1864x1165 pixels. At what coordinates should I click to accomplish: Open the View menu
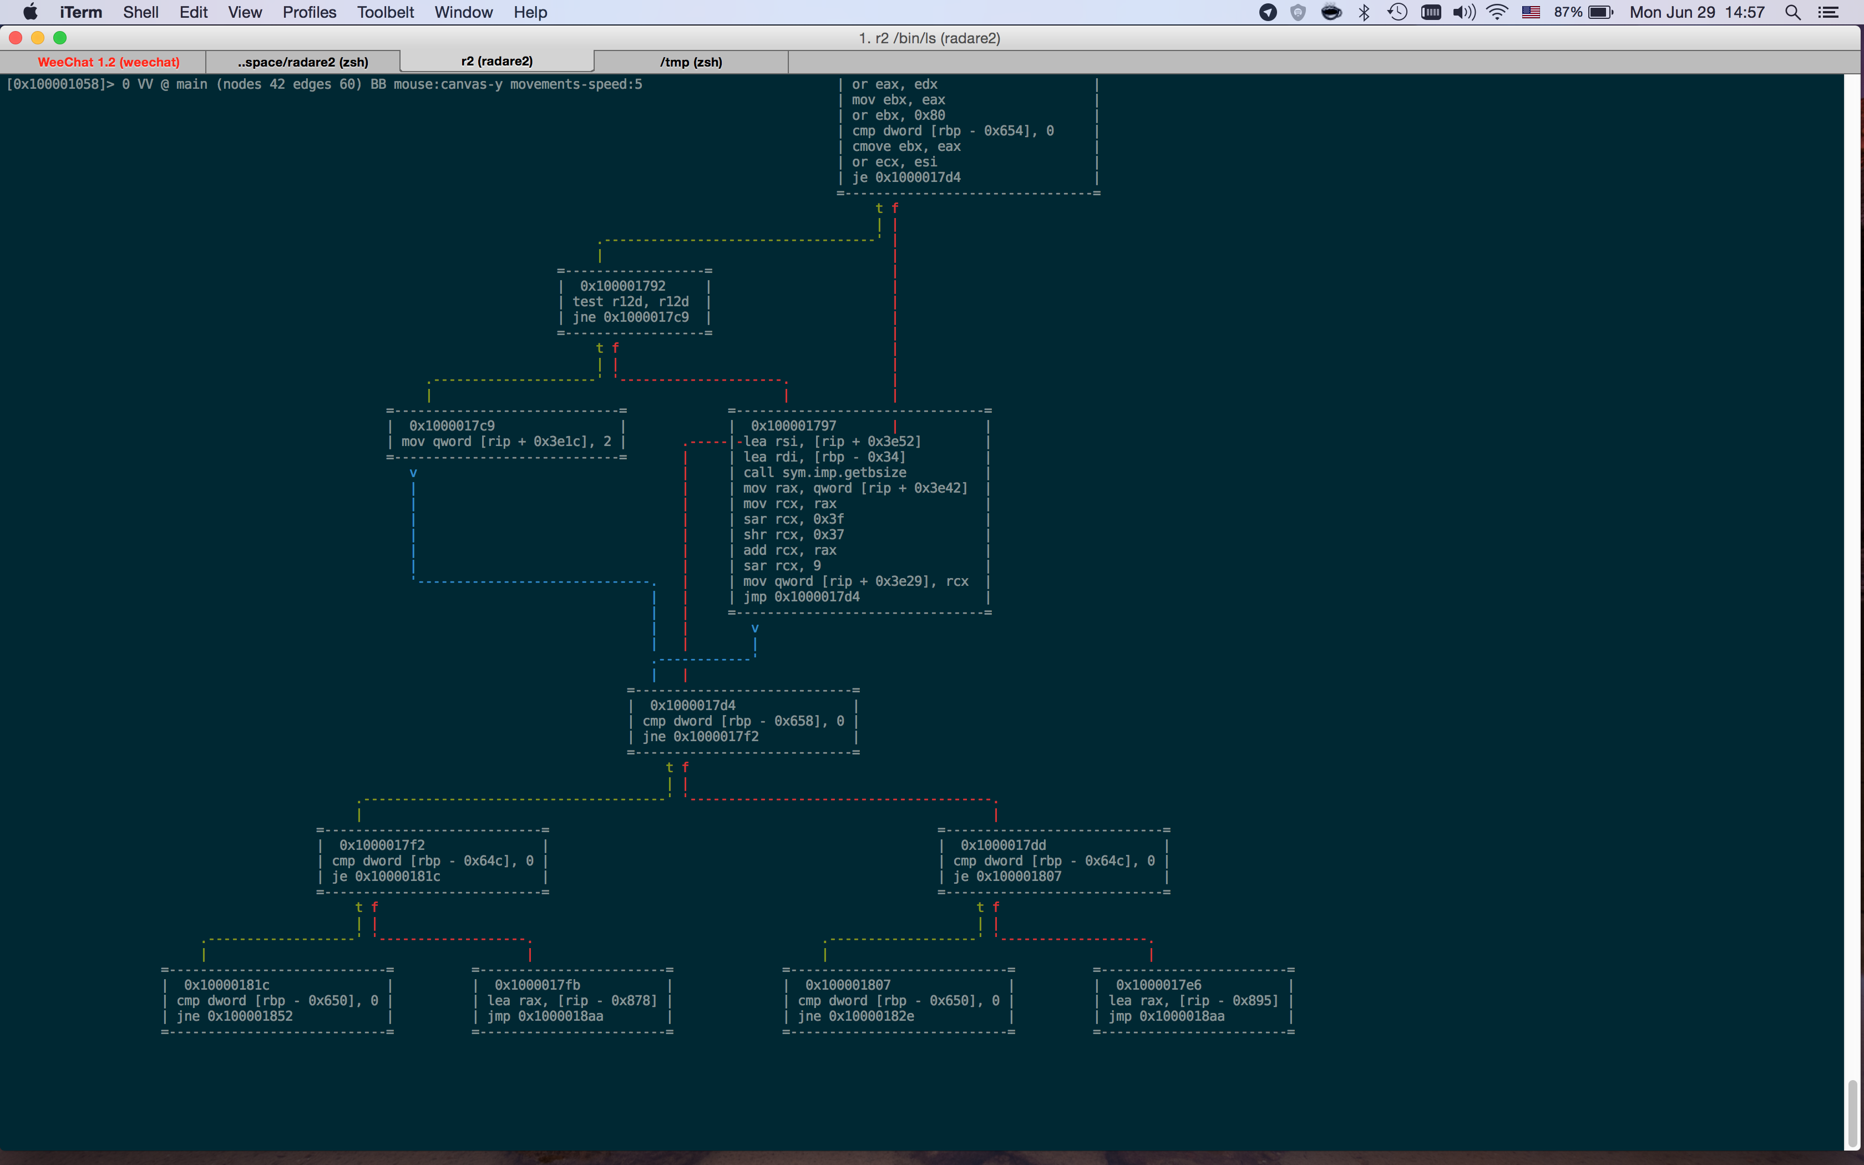[x=245, y=12]
